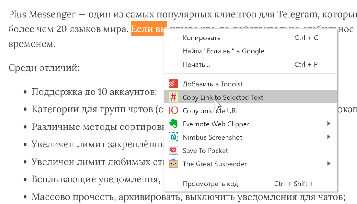The height and width of the screenshot is (204, 357).
Task: Click the Todoist icon in context menu
Action: pos(173,84)
